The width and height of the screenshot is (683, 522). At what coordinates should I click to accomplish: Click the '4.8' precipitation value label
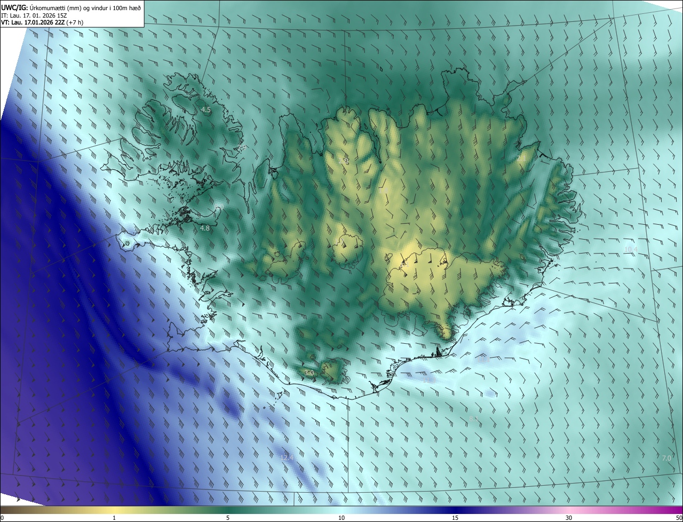[205, 228]
